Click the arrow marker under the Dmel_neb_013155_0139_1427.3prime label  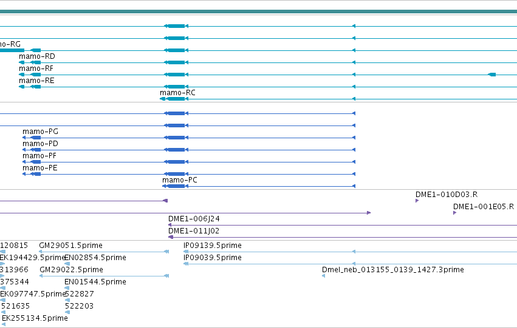(323, 276)
